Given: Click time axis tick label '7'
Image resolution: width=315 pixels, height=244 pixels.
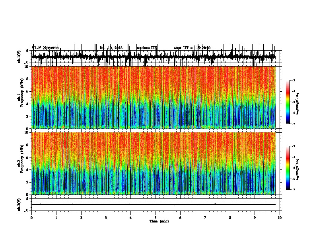Looking at the screenshot, I should tap(205, 218).
